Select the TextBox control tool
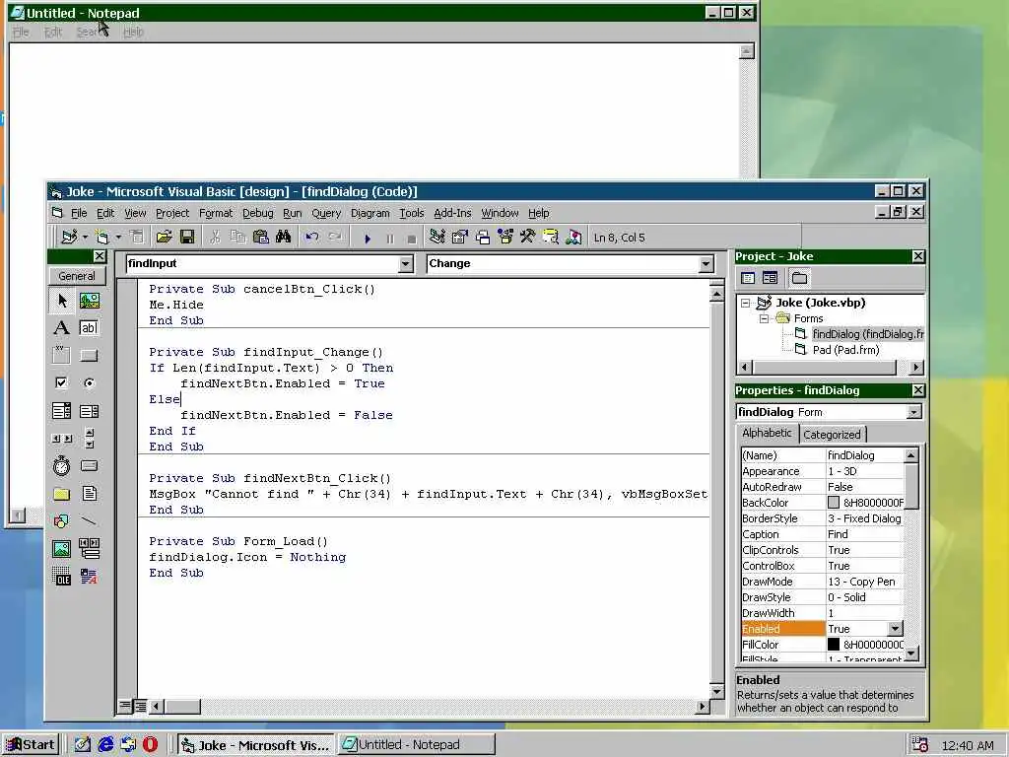Image resolution: width=1009 pixels, height=757 pixels. click(90, 327)
